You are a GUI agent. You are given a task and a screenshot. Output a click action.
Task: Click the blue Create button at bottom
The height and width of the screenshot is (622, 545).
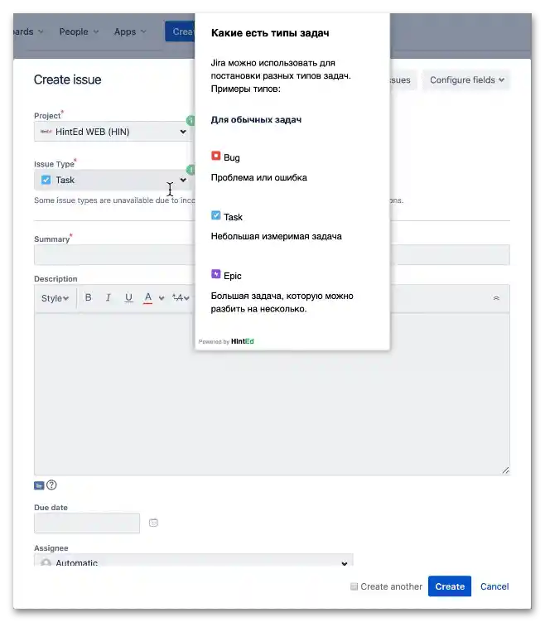point(450,586)
